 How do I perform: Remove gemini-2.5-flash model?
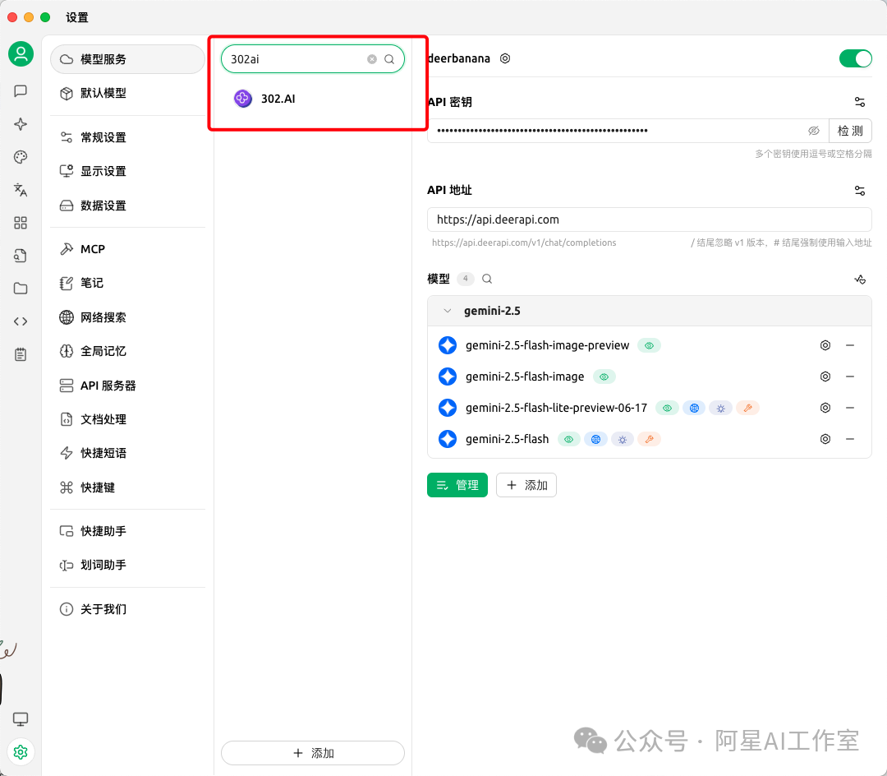[x=850, y=439]
